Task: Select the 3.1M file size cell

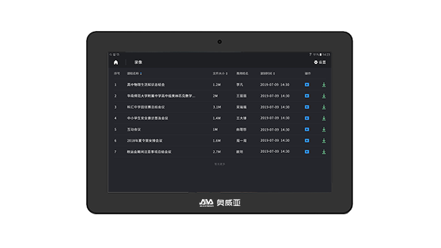Action: coord(216,107)
